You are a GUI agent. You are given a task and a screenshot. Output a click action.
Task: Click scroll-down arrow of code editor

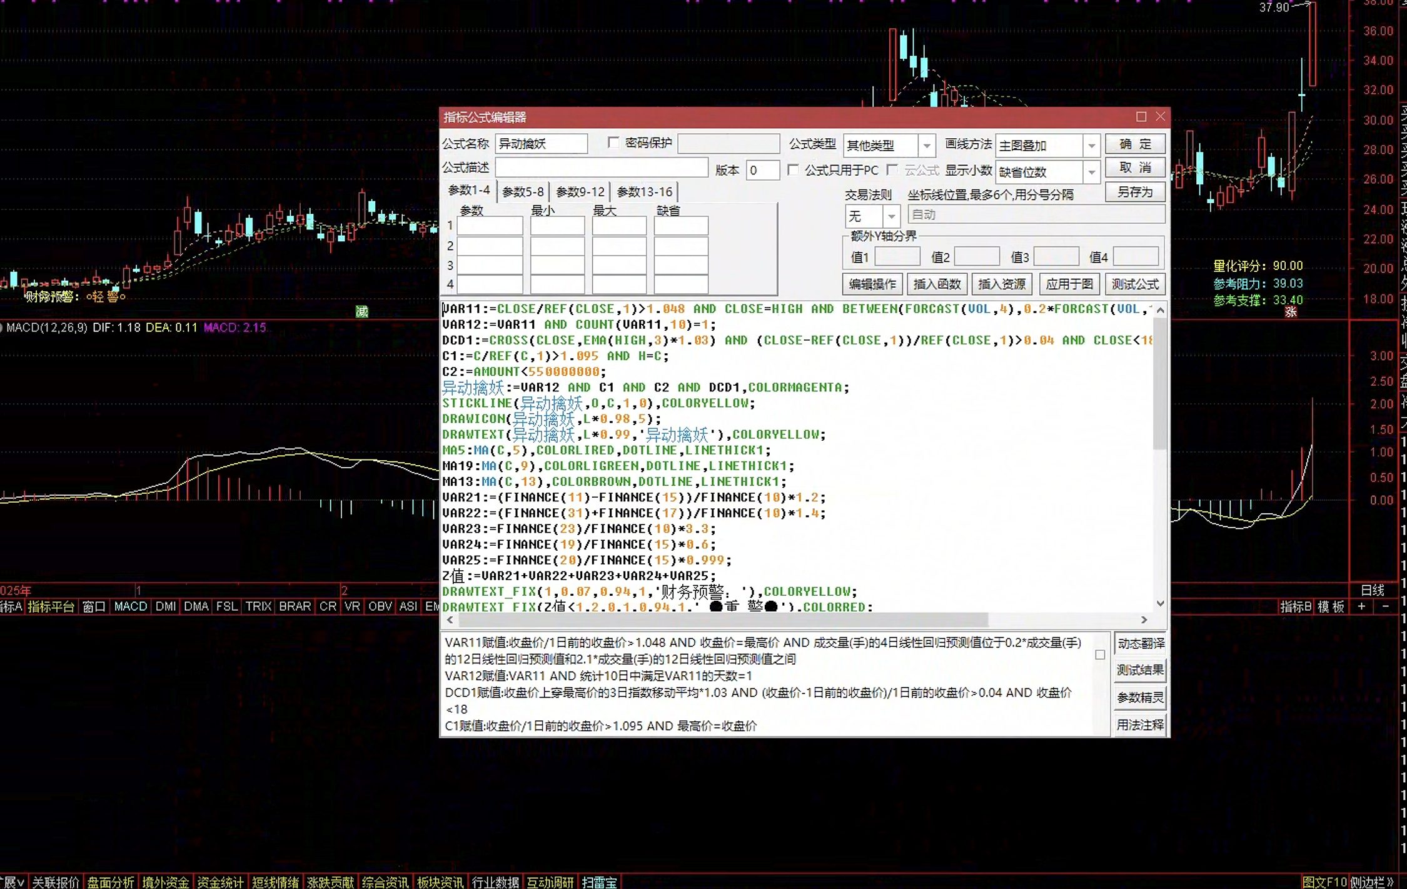(1161, 603)
